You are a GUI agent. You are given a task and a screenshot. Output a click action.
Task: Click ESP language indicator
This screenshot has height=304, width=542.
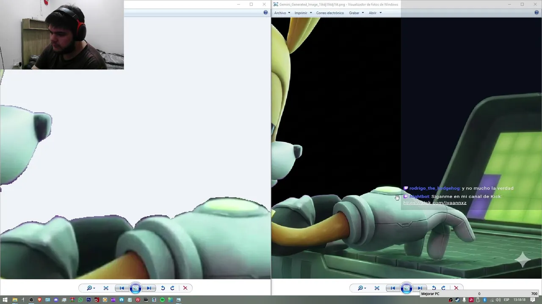pyautogui.click(x=506, y=300)
